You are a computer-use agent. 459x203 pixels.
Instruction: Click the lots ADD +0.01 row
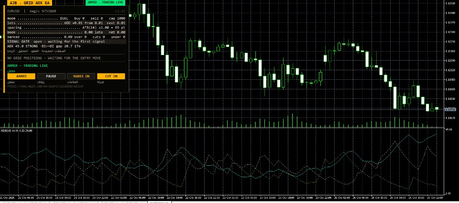(x=66, y=23)
